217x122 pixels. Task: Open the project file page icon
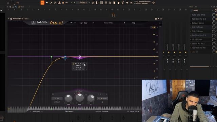point(114,3)
